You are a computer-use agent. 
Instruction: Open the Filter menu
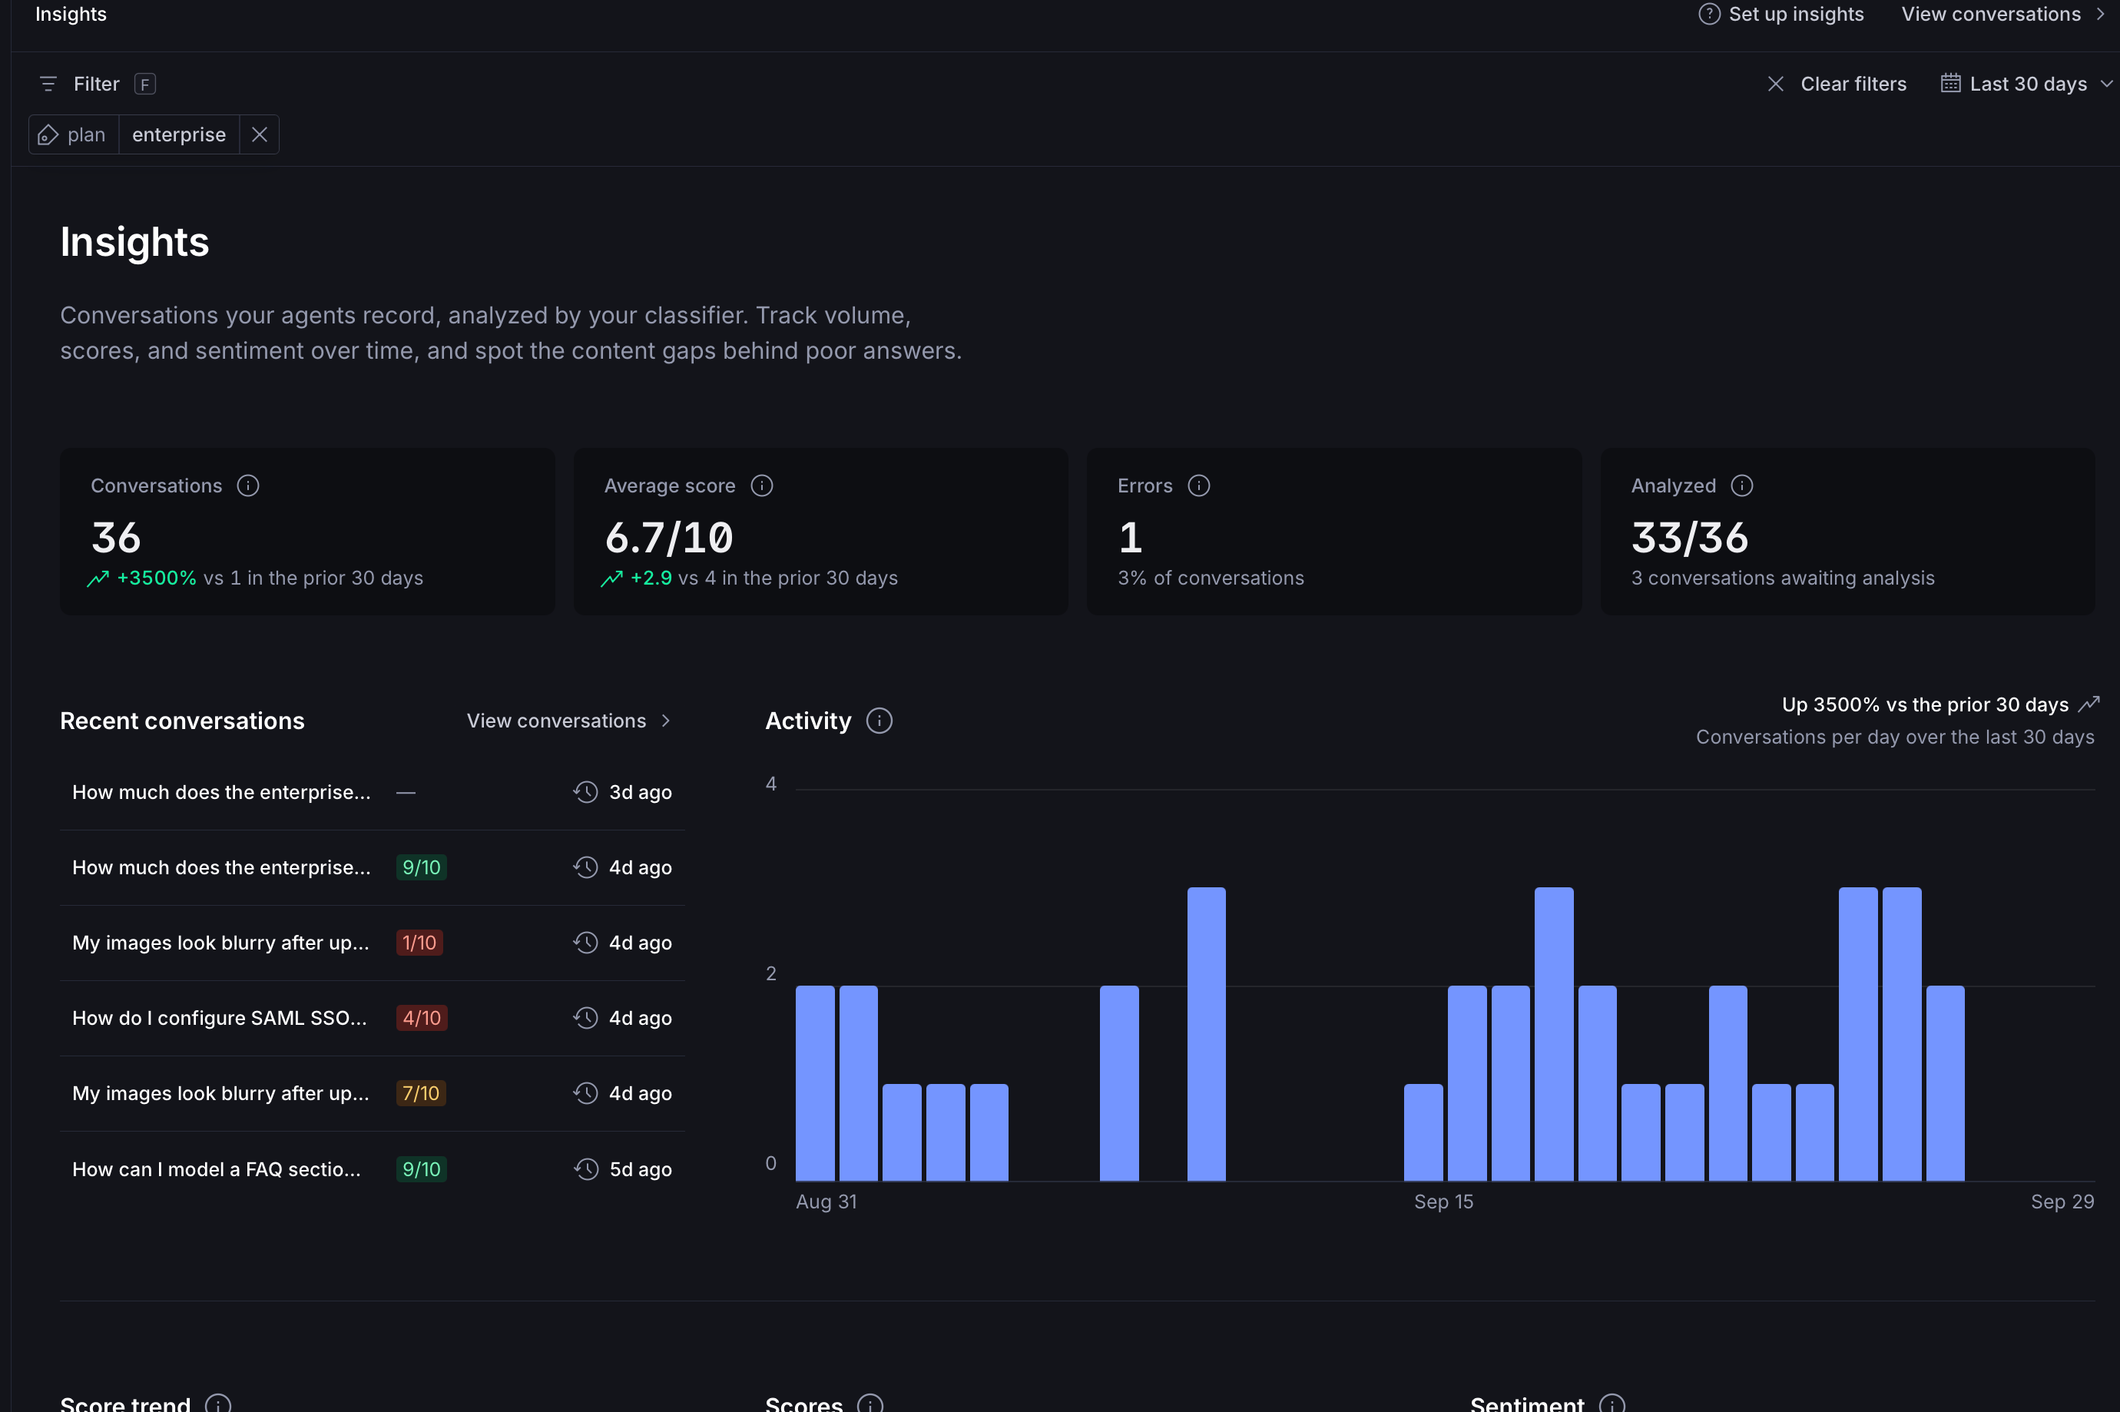pos(96,84)
